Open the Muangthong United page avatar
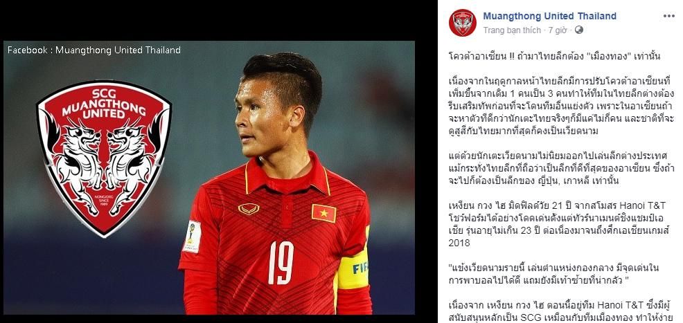Screen dimensions: 683x323 (463, 23)
